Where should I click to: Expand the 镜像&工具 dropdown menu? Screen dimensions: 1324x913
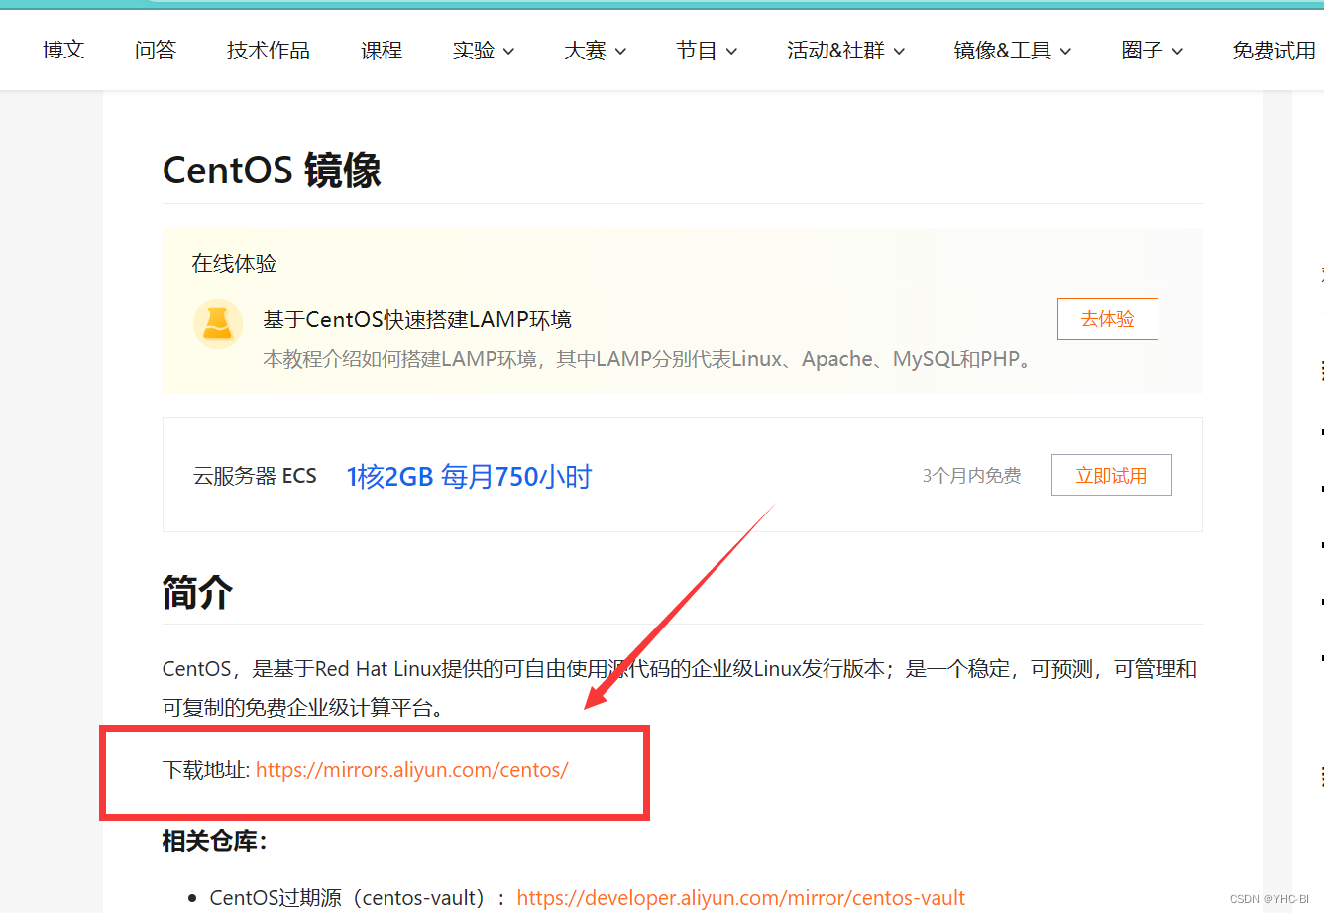[x=1013, y=51]
